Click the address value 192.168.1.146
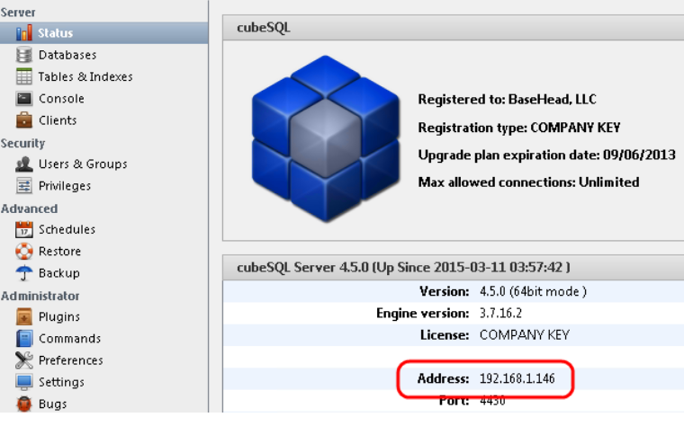The height and width of the screenshot is (435, 684). click(x=517, y=378)
